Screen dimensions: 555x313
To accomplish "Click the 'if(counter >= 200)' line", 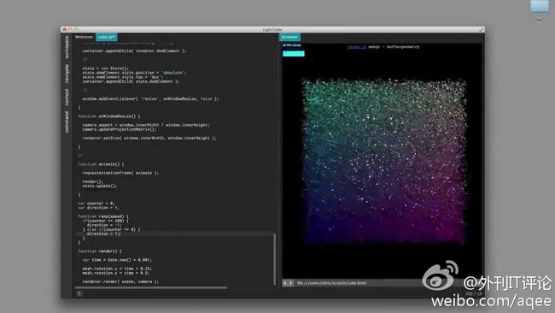I will click(x=106, y=221).
